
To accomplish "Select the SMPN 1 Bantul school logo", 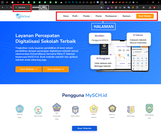I will pos(75,110).
